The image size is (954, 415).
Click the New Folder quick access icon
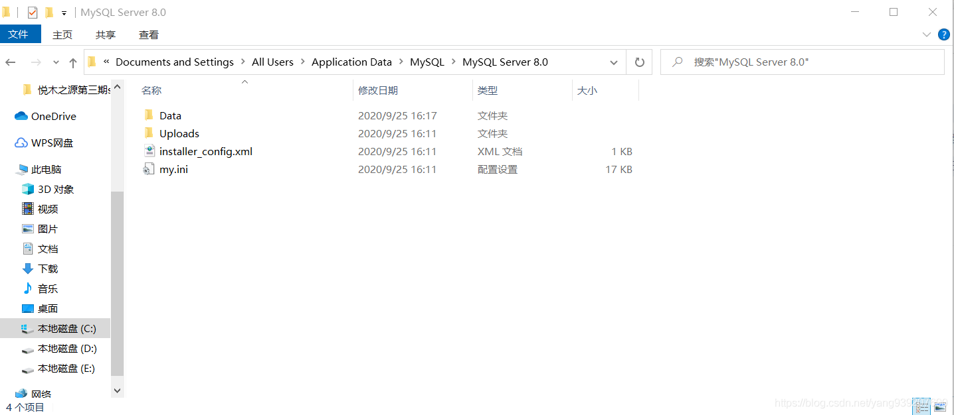click(48, 13)
